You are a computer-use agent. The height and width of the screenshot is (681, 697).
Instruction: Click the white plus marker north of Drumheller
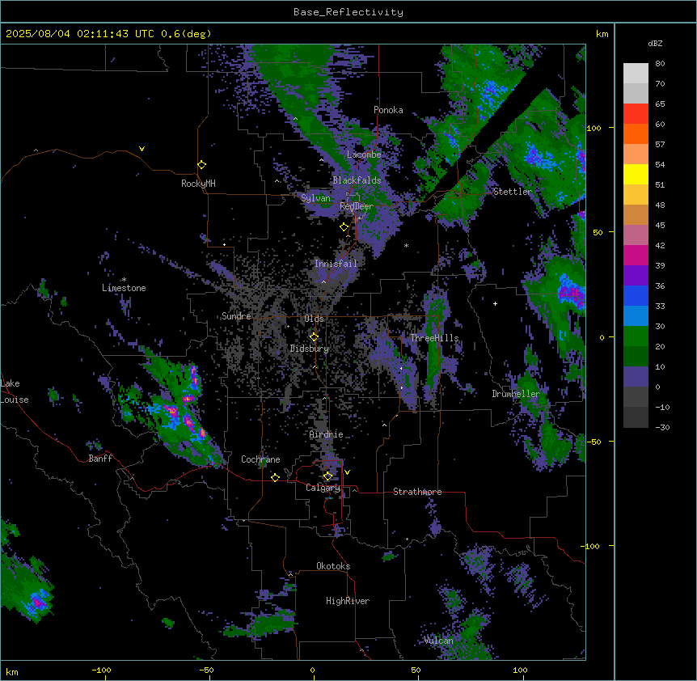495,303
